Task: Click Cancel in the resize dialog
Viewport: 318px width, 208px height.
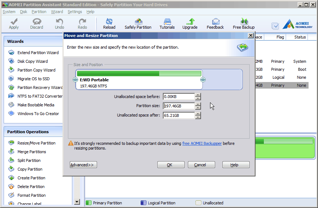Action: (x=201, y=165)
